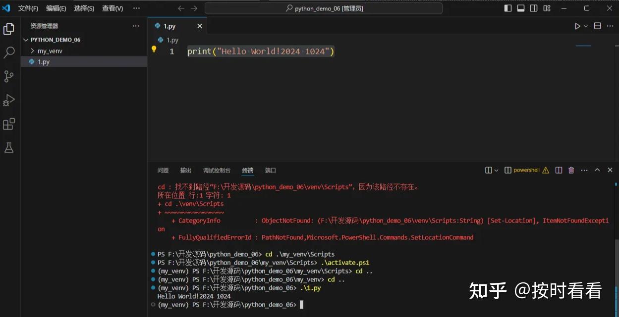619x317 pixels.
Task: Open the Source Control view
Action: click(8, 76)
